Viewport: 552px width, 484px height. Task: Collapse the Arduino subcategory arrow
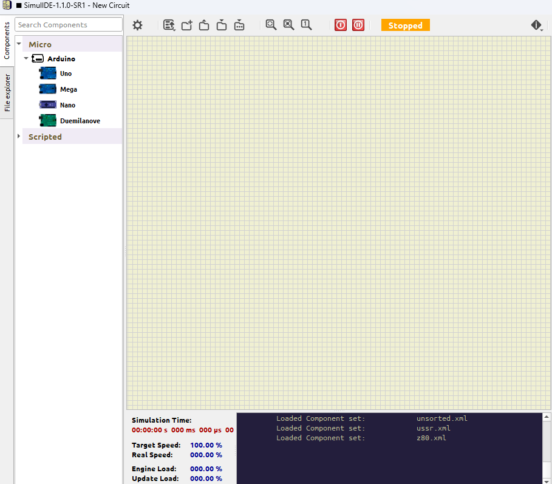point(26,59)
